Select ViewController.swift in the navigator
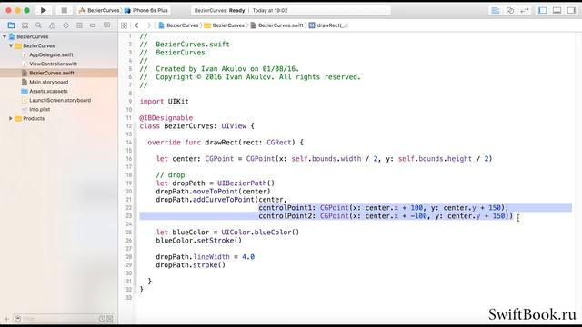The height and width of the screenshot is (327, 582). (x=53, y=64)
